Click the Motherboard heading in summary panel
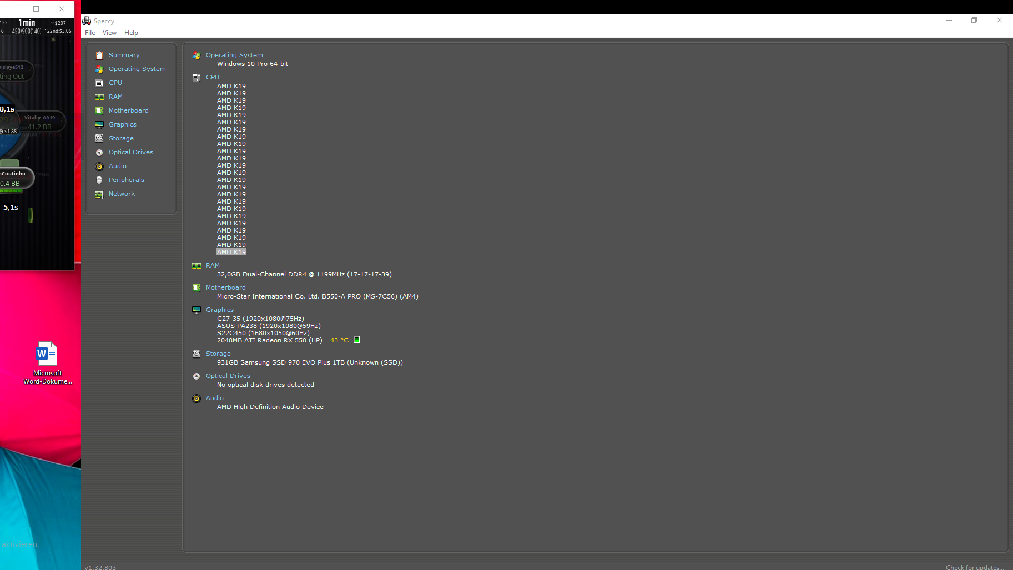 coord(226,287)
